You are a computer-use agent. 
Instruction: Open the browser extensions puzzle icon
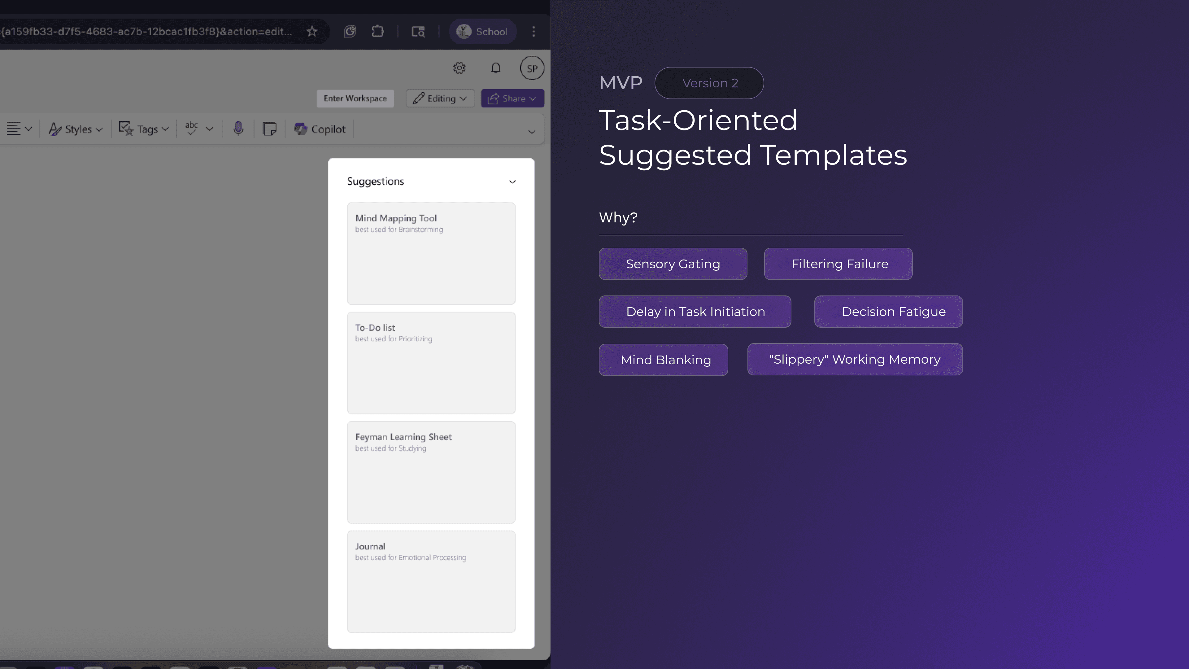point(377,31)
